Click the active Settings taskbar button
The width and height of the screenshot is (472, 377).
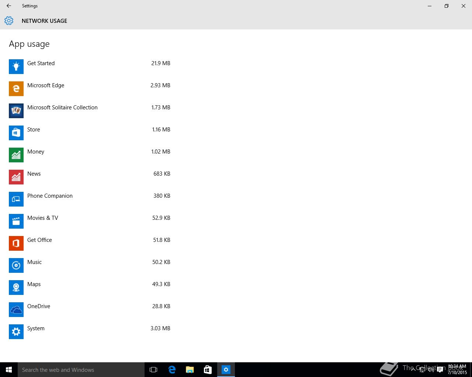pos(226,370)
